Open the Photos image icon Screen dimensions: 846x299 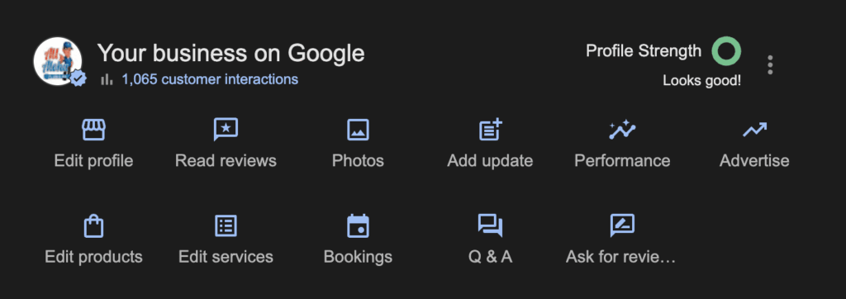pos(358,130)
